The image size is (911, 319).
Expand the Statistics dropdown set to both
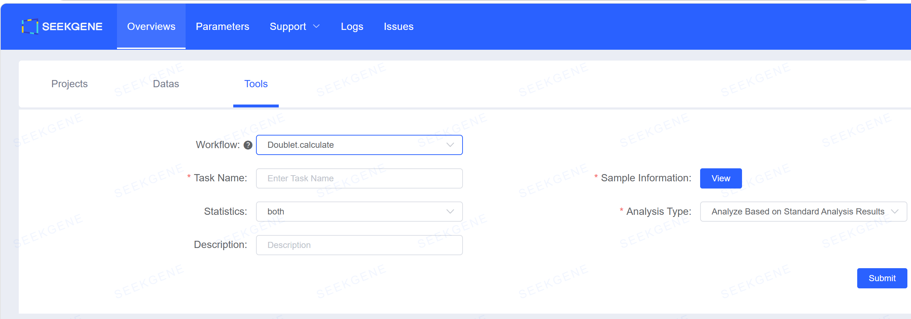click(359, 212)
